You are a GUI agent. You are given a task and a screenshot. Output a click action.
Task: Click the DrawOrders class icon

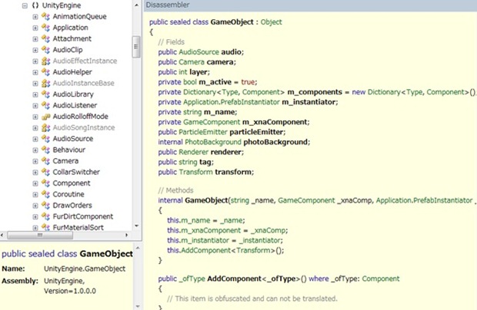[x=45, y=206]
